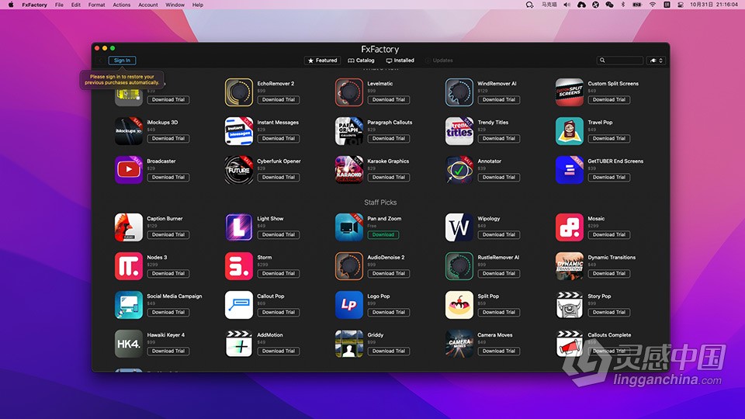Open the EchoRemover 2 app icon
Screen dimensions: 745x419
coord(238,92)
